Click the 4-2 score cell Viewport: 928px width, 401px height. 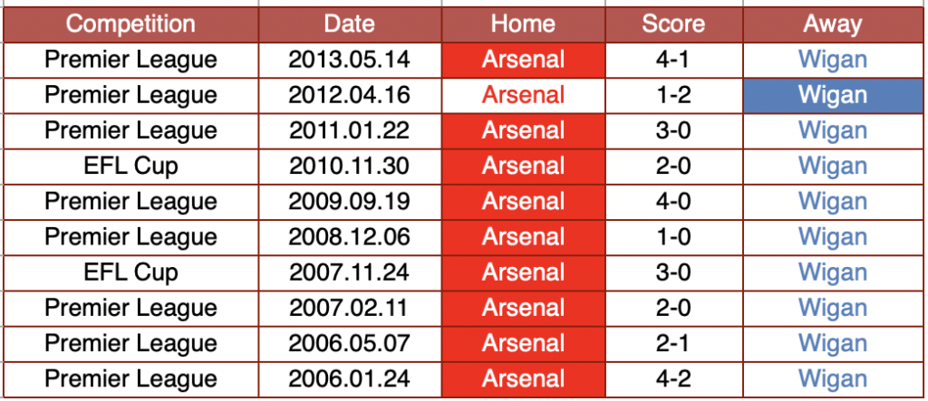[673, 378]
